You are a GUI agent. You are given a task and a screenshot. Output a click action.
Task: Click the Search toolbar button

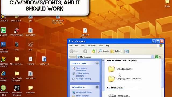103,51
